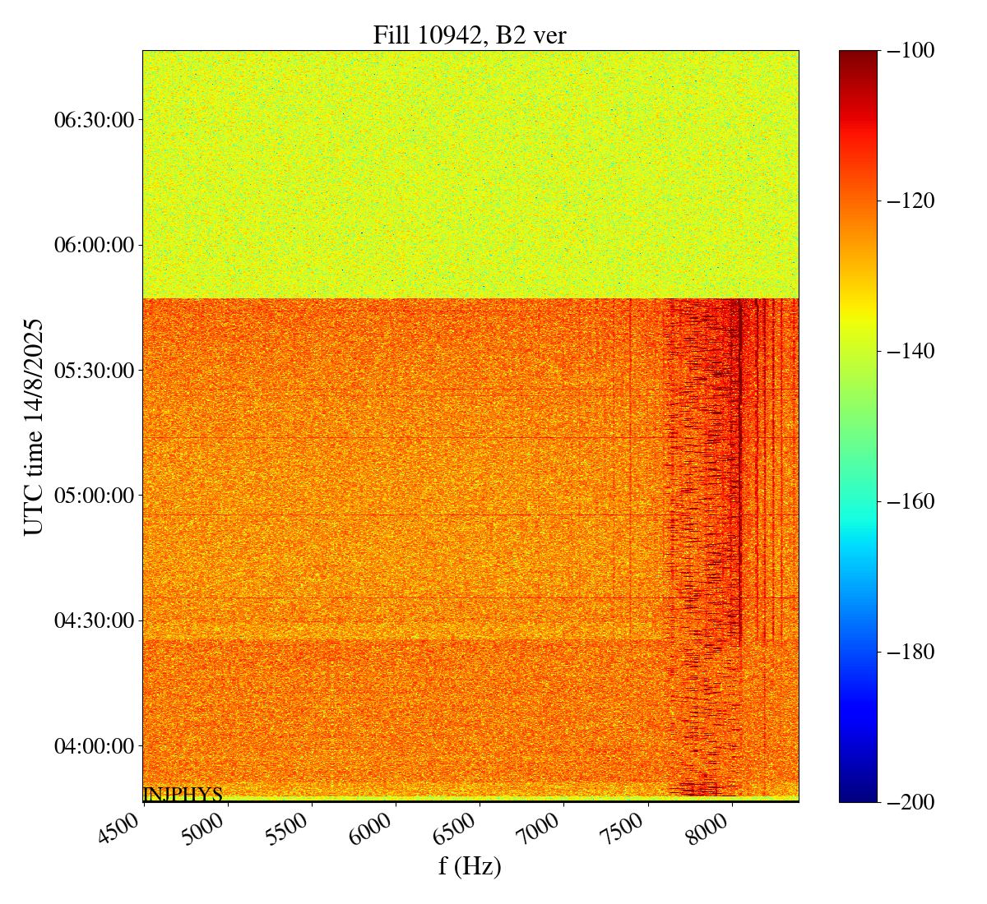Image resolution: width=987 pixels, height=904 pixels.
Task: Select the 06:30:00 time tick label
Action: [94, 120]
